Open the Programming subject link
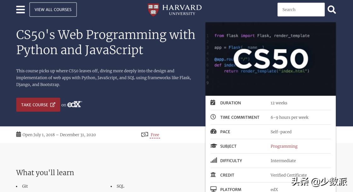This screenshot has height=192, width=353. [x=284, y=146]
